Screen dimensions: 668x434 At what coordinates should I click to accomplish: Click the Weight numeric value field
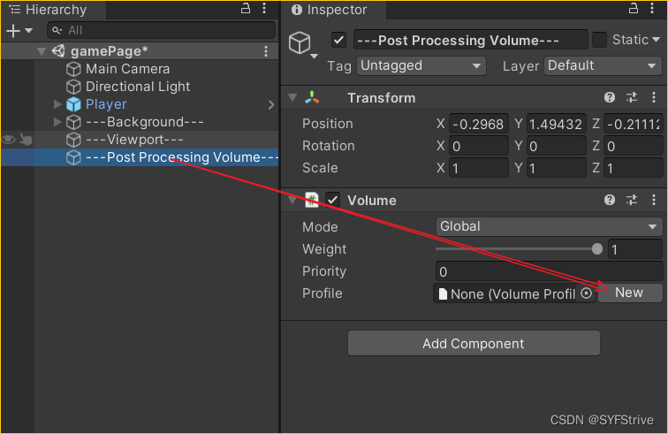[x=635, y=249]
